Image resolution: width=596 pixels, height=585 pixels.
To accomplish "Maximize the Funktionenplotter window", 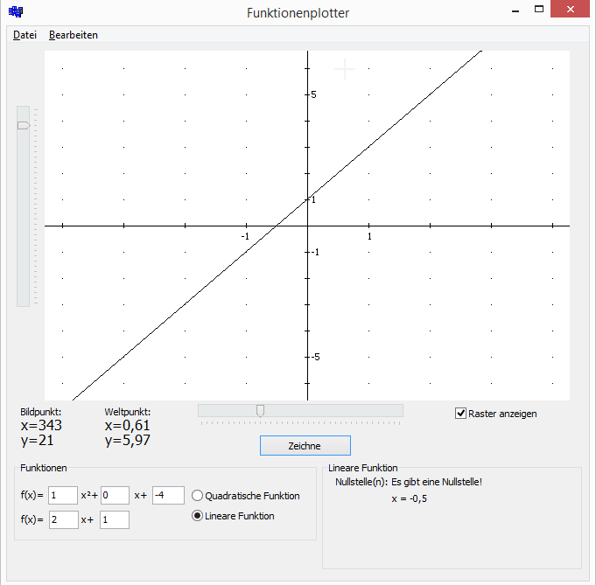I will [539, 10].
